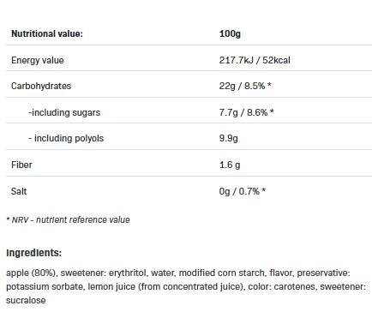Image resolution: width=372 pixels, height=312 pixels.
Task: Click the Carbohydrates row label
Action: click(41, 86)
